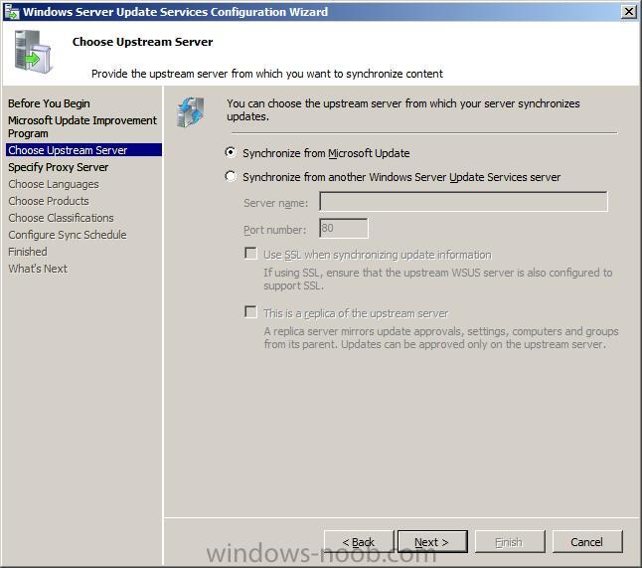Open Microsoft Update Improvement Program step
Image resolution: width=642 pixels, height=568 pixels.
click(x=82, y=126)
